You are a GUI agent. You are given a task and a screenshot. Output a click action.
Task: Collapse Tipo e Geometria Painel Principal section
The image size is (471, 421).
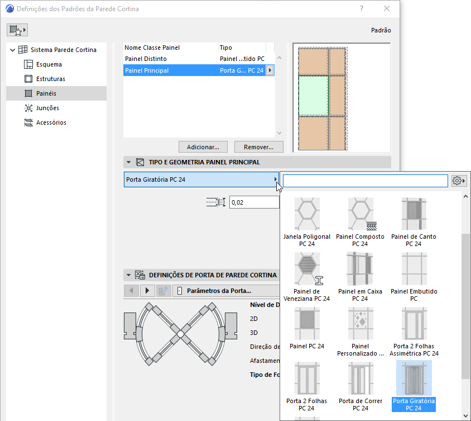tap(128, 162)
